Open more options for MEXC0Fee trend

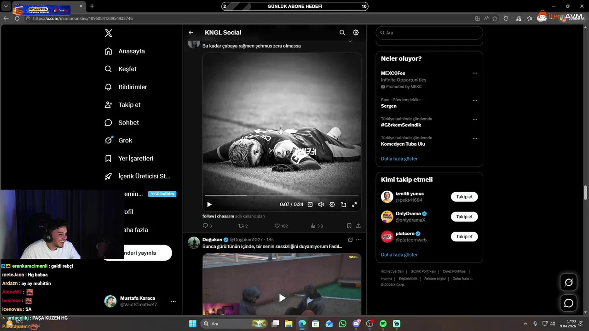pos(475,73)
